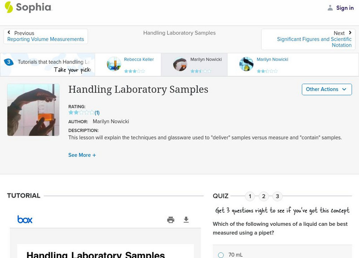The image size is (359, 258).
Task: Click the tutorial preview thumbnail image
Action: click(33, 110)
